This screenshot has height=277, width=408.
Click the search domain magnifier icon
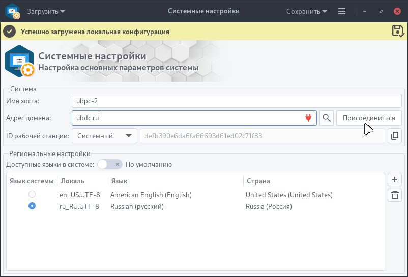tap(327, 118)
